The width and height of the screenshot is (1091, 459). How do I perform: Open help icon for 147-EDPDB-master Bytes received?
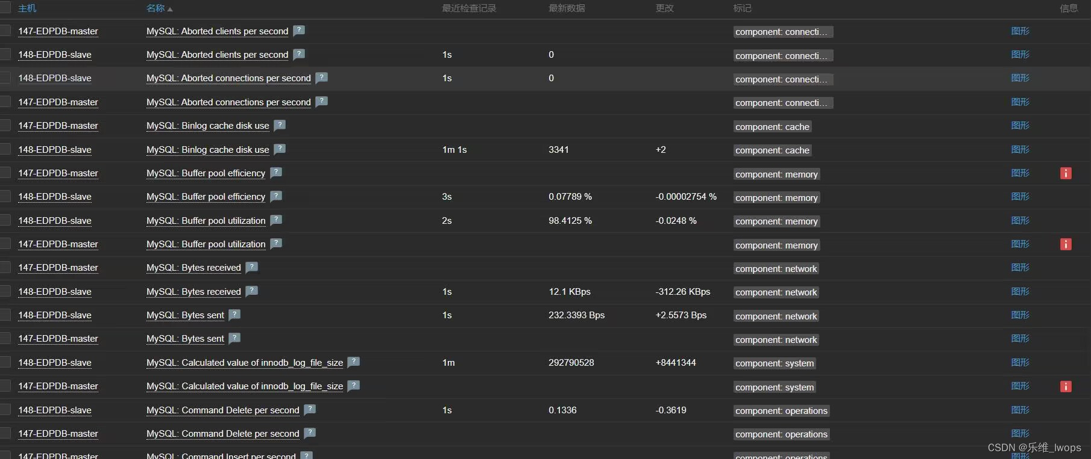pyautogui.click(x=252, y=267)
